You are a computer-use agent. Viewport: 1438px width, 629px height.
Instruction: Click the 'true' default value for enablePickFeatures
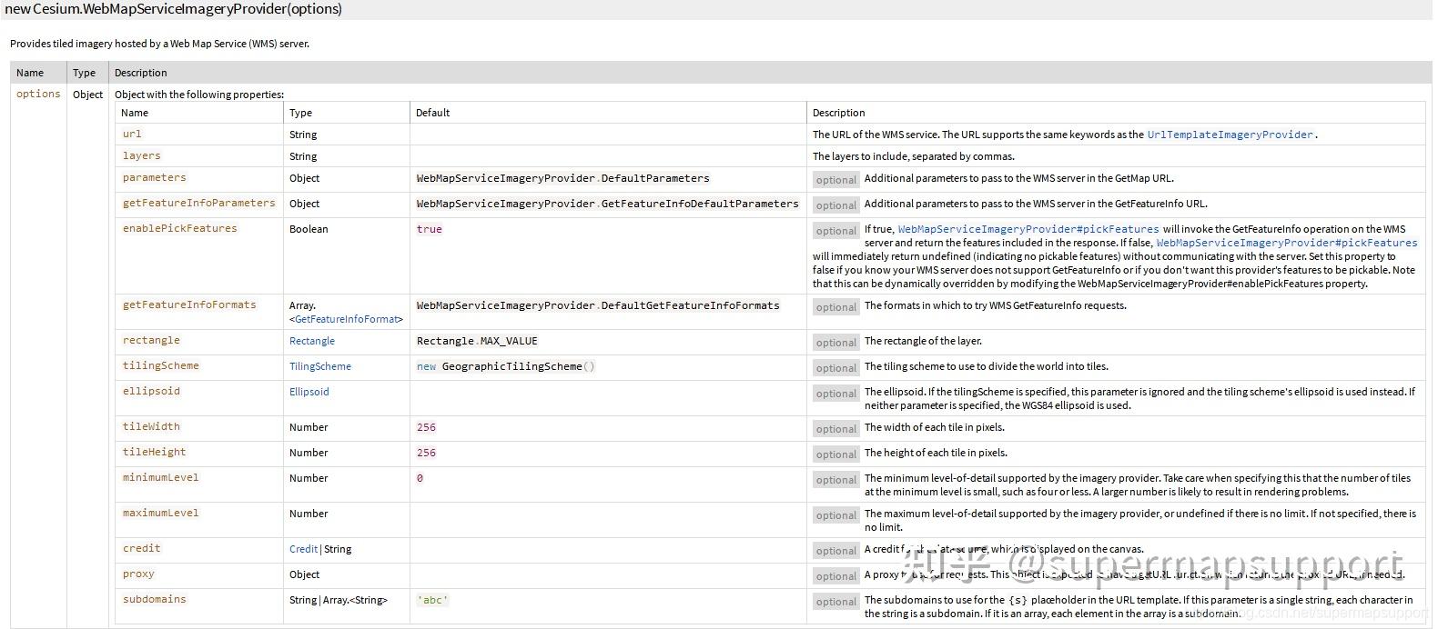(429, 229)
